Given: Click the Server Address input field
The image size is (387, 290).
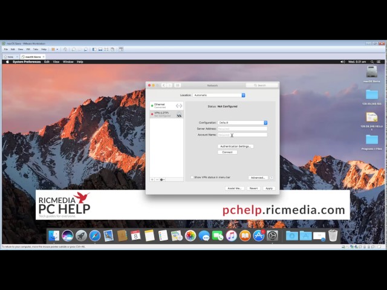Looking at the screenshot, I should (x=242, y=129).
